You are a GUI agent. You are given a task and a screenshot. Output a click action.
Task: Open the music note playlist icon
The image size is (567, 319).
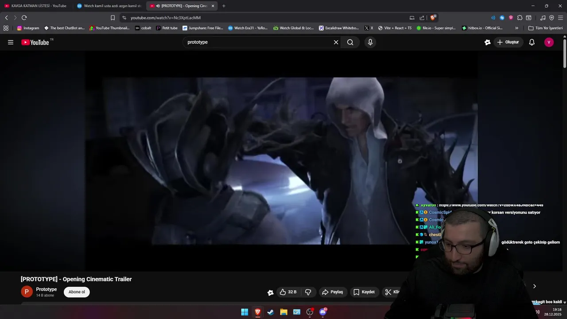tap(543, 18)
